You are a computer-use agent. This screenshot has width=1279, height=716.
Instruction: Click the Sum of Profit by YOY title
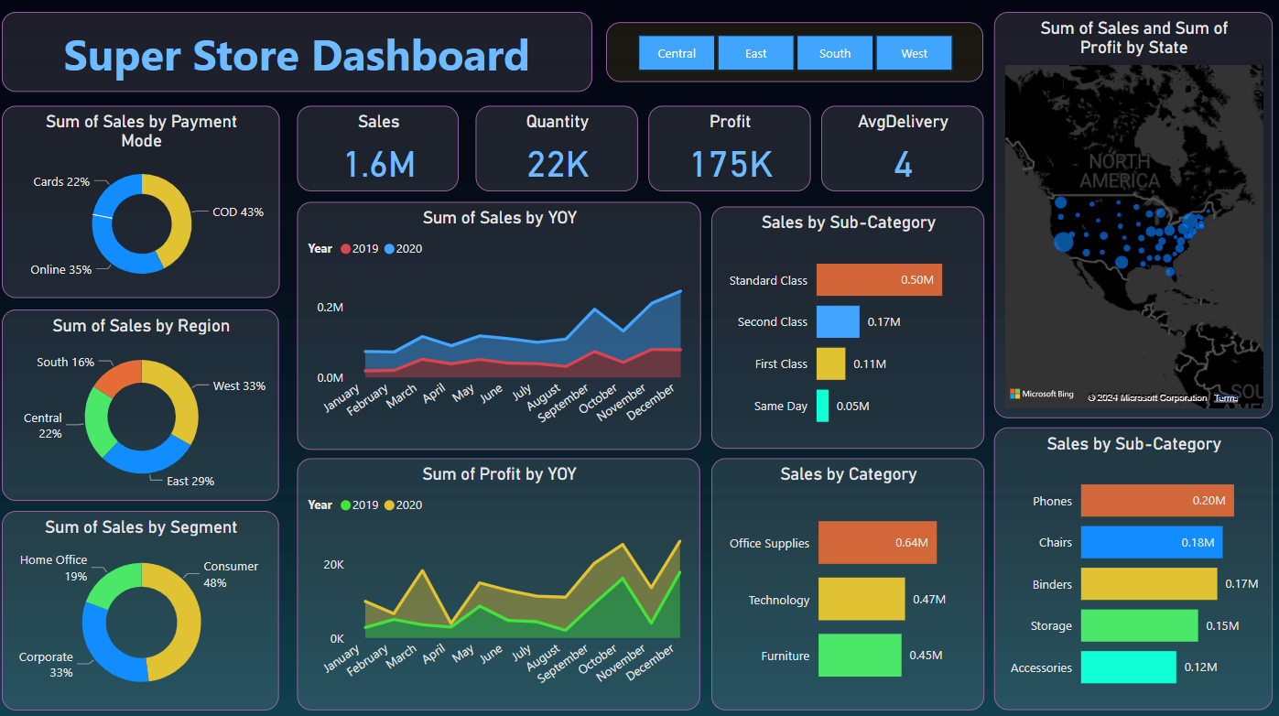pyautogui.click(x=500, y=474)
